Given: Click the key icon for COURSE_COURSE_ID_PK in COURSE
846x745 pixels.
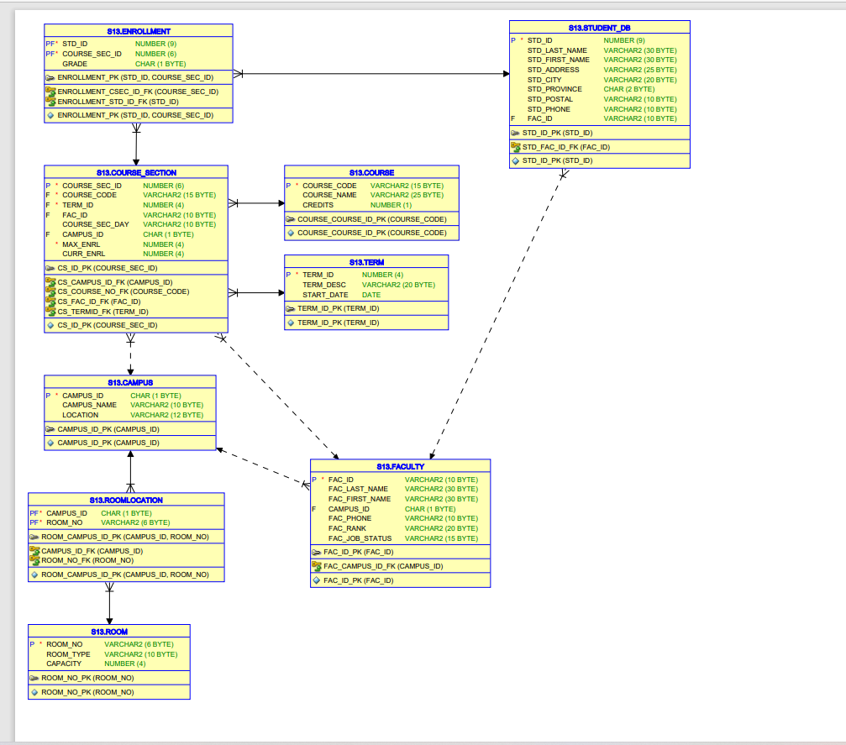Looking at the screenshot, I should (289, 218).
